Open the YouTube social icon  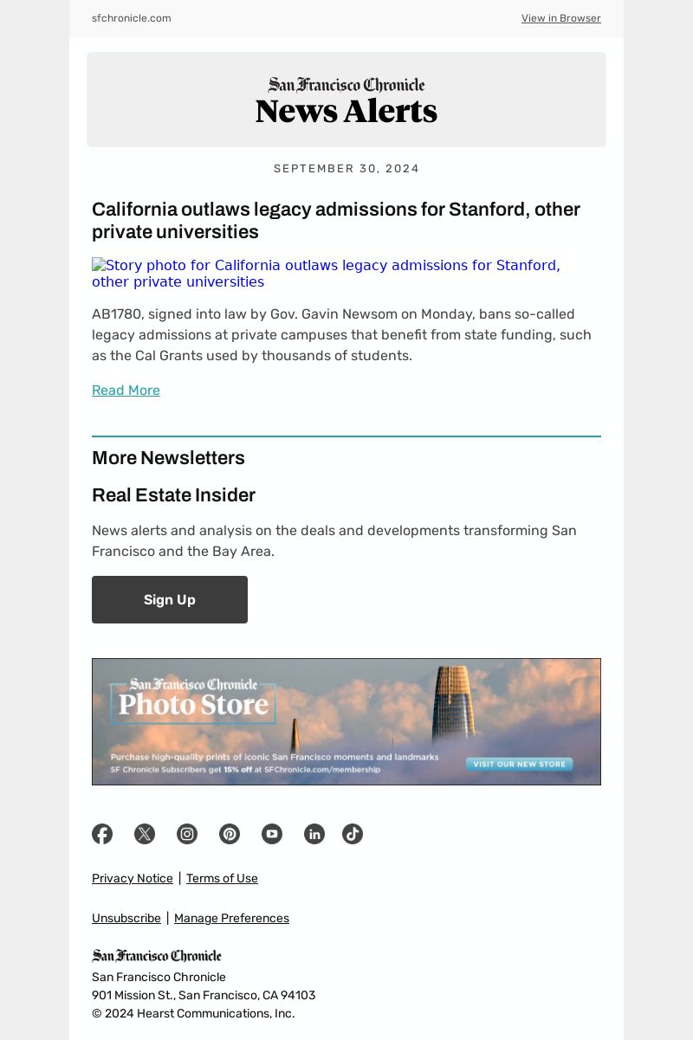click(x=272, y=834)
